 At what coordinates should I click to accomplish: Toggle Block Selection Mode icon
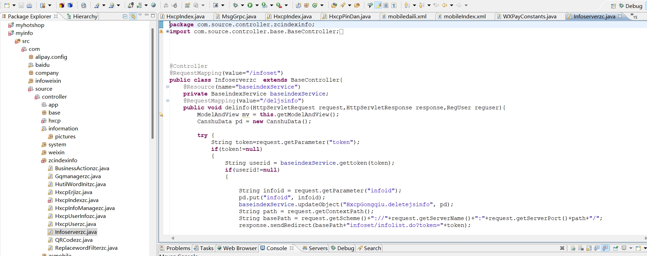386,5
